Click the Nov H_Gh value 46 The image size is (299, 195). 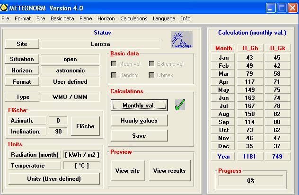(250, 138)
